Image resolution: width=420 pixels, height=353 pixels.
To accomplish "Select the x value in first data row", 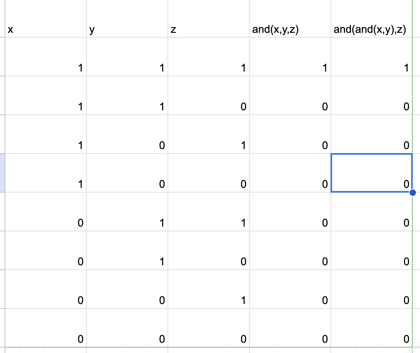I will click(46, 57).
